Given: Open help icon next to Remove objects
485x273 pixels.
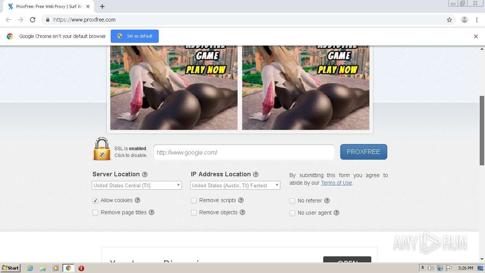Looking at the screenshot, I should coord(242,212).
